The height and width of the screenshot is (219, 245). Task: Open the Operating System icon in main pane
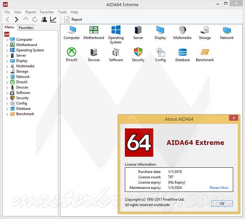[116, 35]
